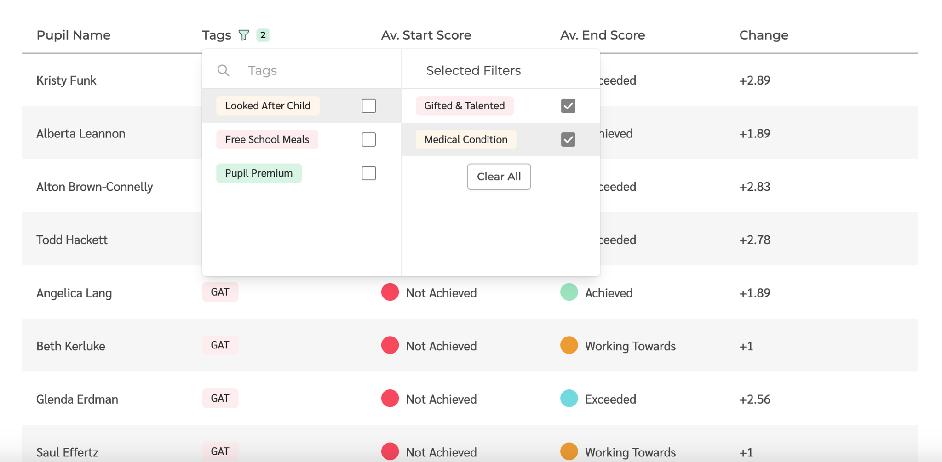Click the GAT tag next to Glenda Erdman
This screenshot has height=462, width=942.
[220, 398]
